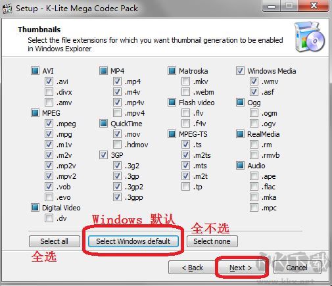This screenshot has height=286, width=332.
Task: Enable the .evo extension
Action: 49,197
